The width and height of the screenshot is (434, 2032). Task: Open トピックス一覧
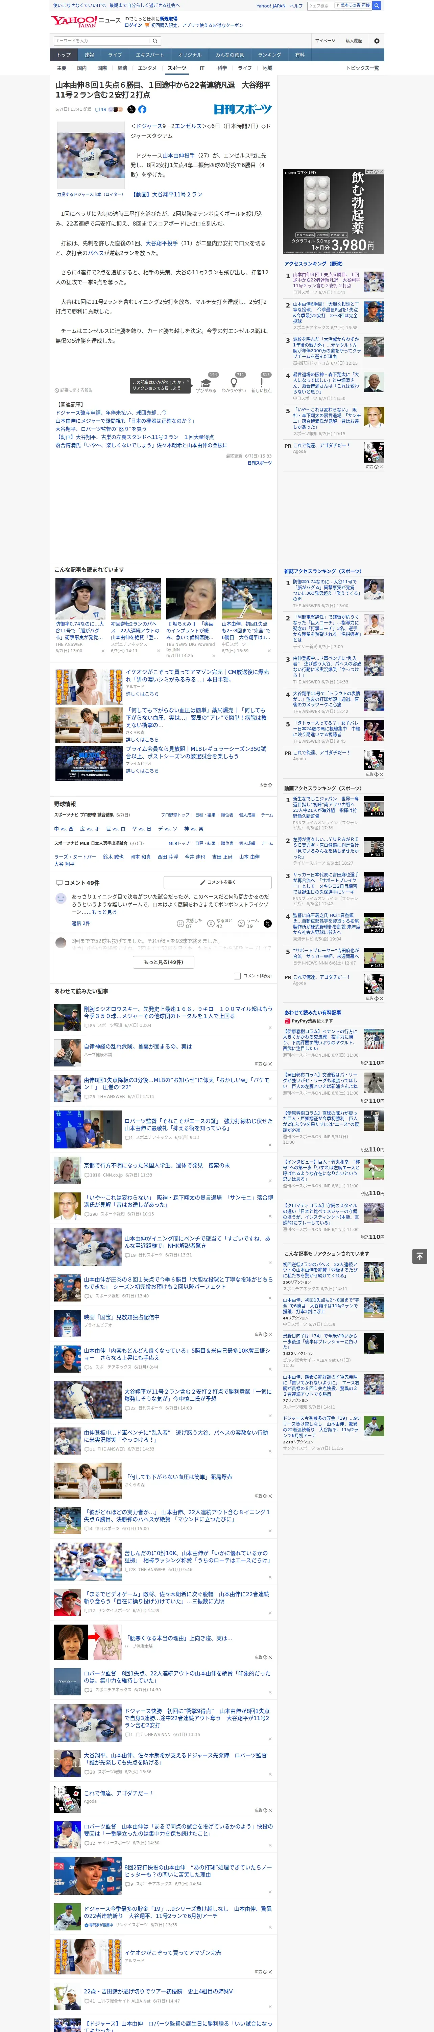coord(362,68)
